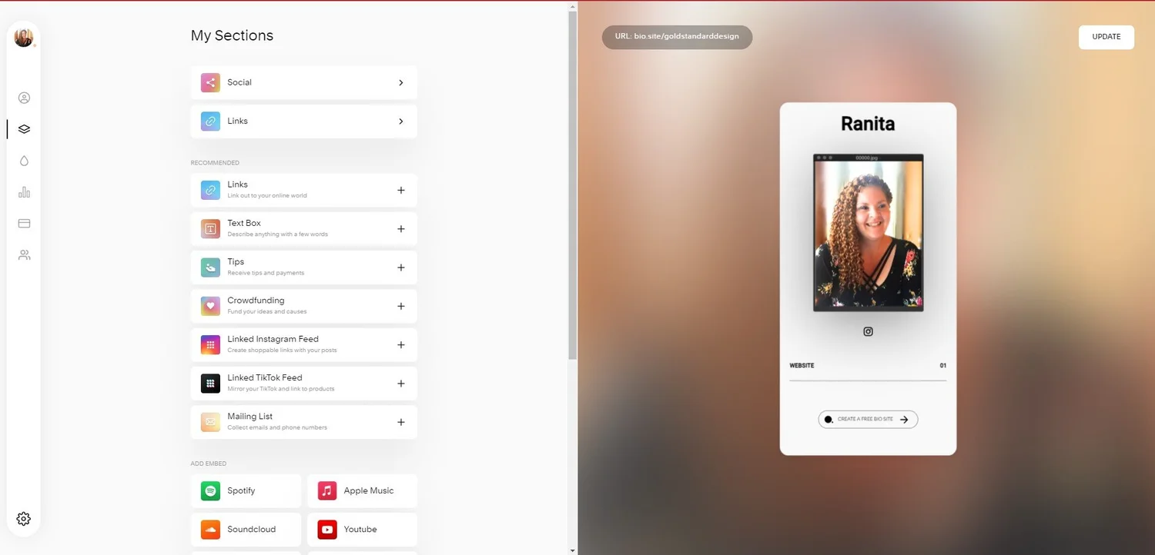Select the Spotify embed icon
1155x555 pixels.
(x=209, y=490)
